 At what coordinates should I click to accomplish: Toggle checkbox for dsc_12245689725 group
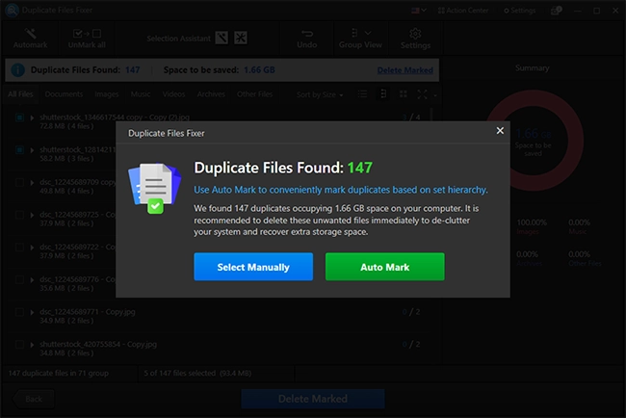pos(19,215)
